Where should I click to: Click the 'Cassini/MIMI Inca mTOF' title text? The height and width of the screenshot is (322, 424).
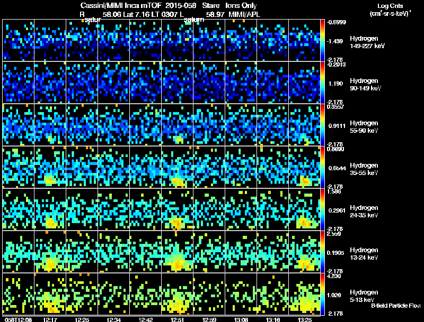coord(120,6)
